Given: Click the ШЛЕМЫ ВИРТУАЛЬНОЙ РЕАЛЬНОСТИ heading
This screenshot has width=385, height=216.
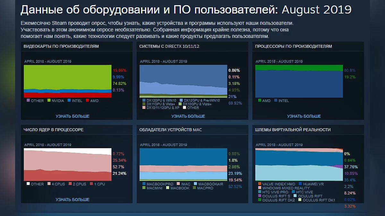Looking at the screenshot, I should tap(293, 130).
